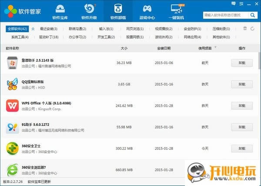
Task: Open the main menu dropdown icon in title bar
Action: pyautogui.click(x=241, y=4)
